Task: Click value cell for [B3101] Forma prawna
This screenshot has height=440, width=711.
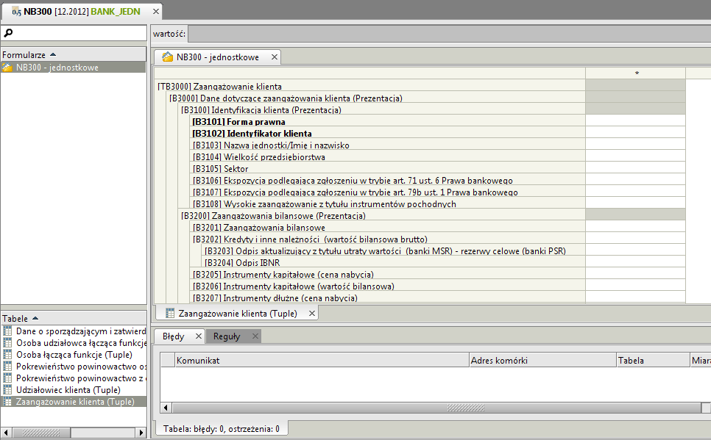Action: coord(635,122)
